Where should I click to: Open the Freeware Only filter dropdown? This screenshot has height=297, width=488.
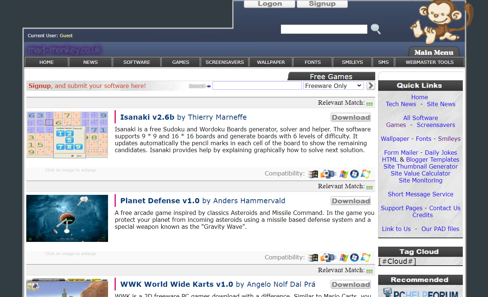click(334, 85)
